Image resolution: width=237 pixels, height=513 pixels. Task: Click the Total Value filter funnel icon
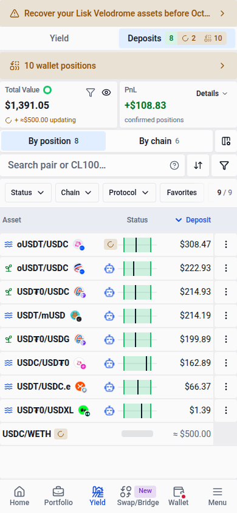pyautogui.click(x=91, y=93)
